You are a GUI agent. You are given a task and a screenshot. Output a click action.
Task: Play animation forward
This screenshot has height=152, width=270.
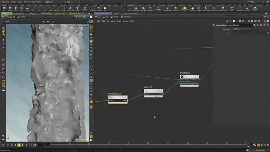coord(23,145)
